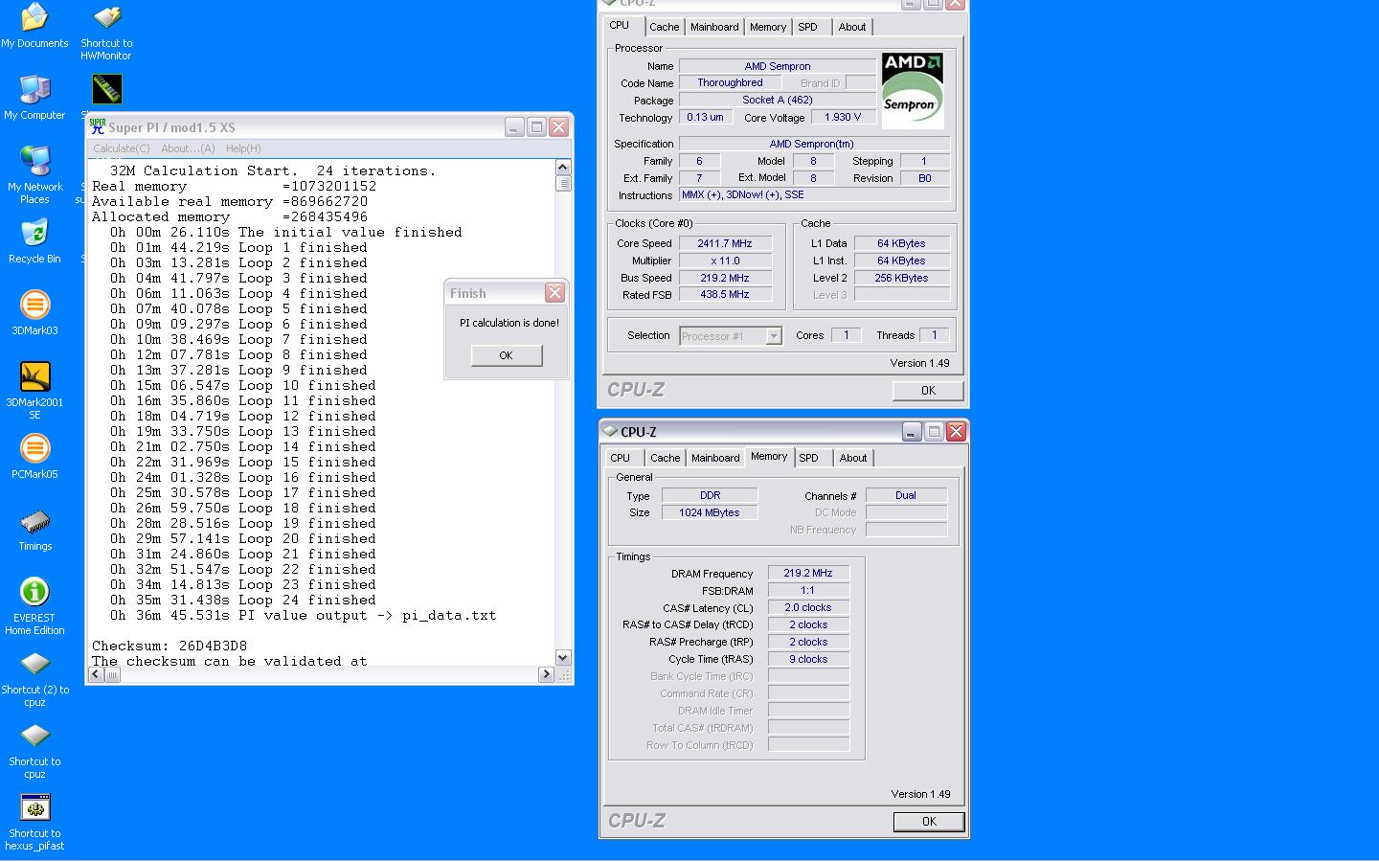Minimize the Super PI window
Screen dimensions: 1379x862
(514, 126)
